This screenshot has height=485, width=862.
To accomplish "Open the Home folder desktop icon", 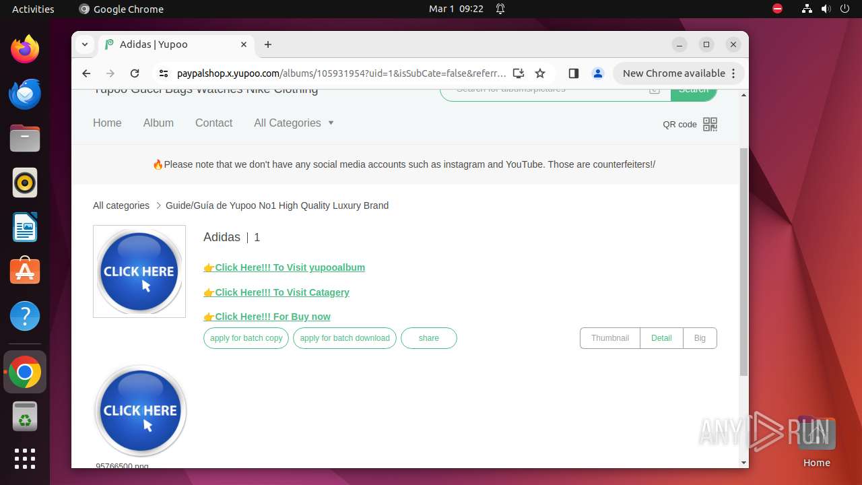I will pos(816,441).
